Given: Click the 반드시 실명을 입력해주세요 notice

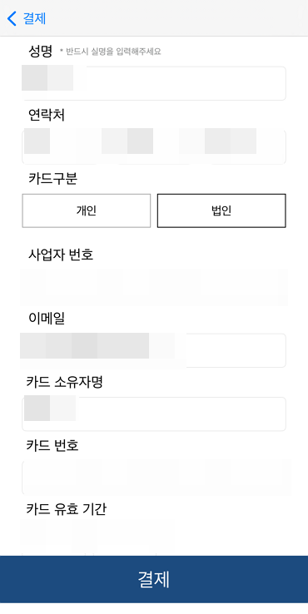Looking at the screenshot, I should (x=111, y=52).
